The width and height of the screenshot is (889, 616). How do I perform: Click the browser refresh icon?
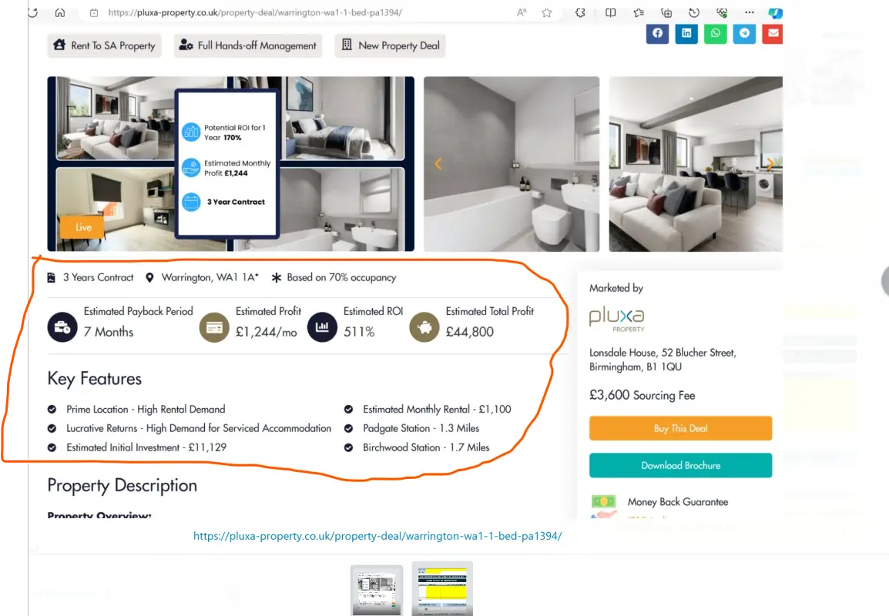click(33, 12)
